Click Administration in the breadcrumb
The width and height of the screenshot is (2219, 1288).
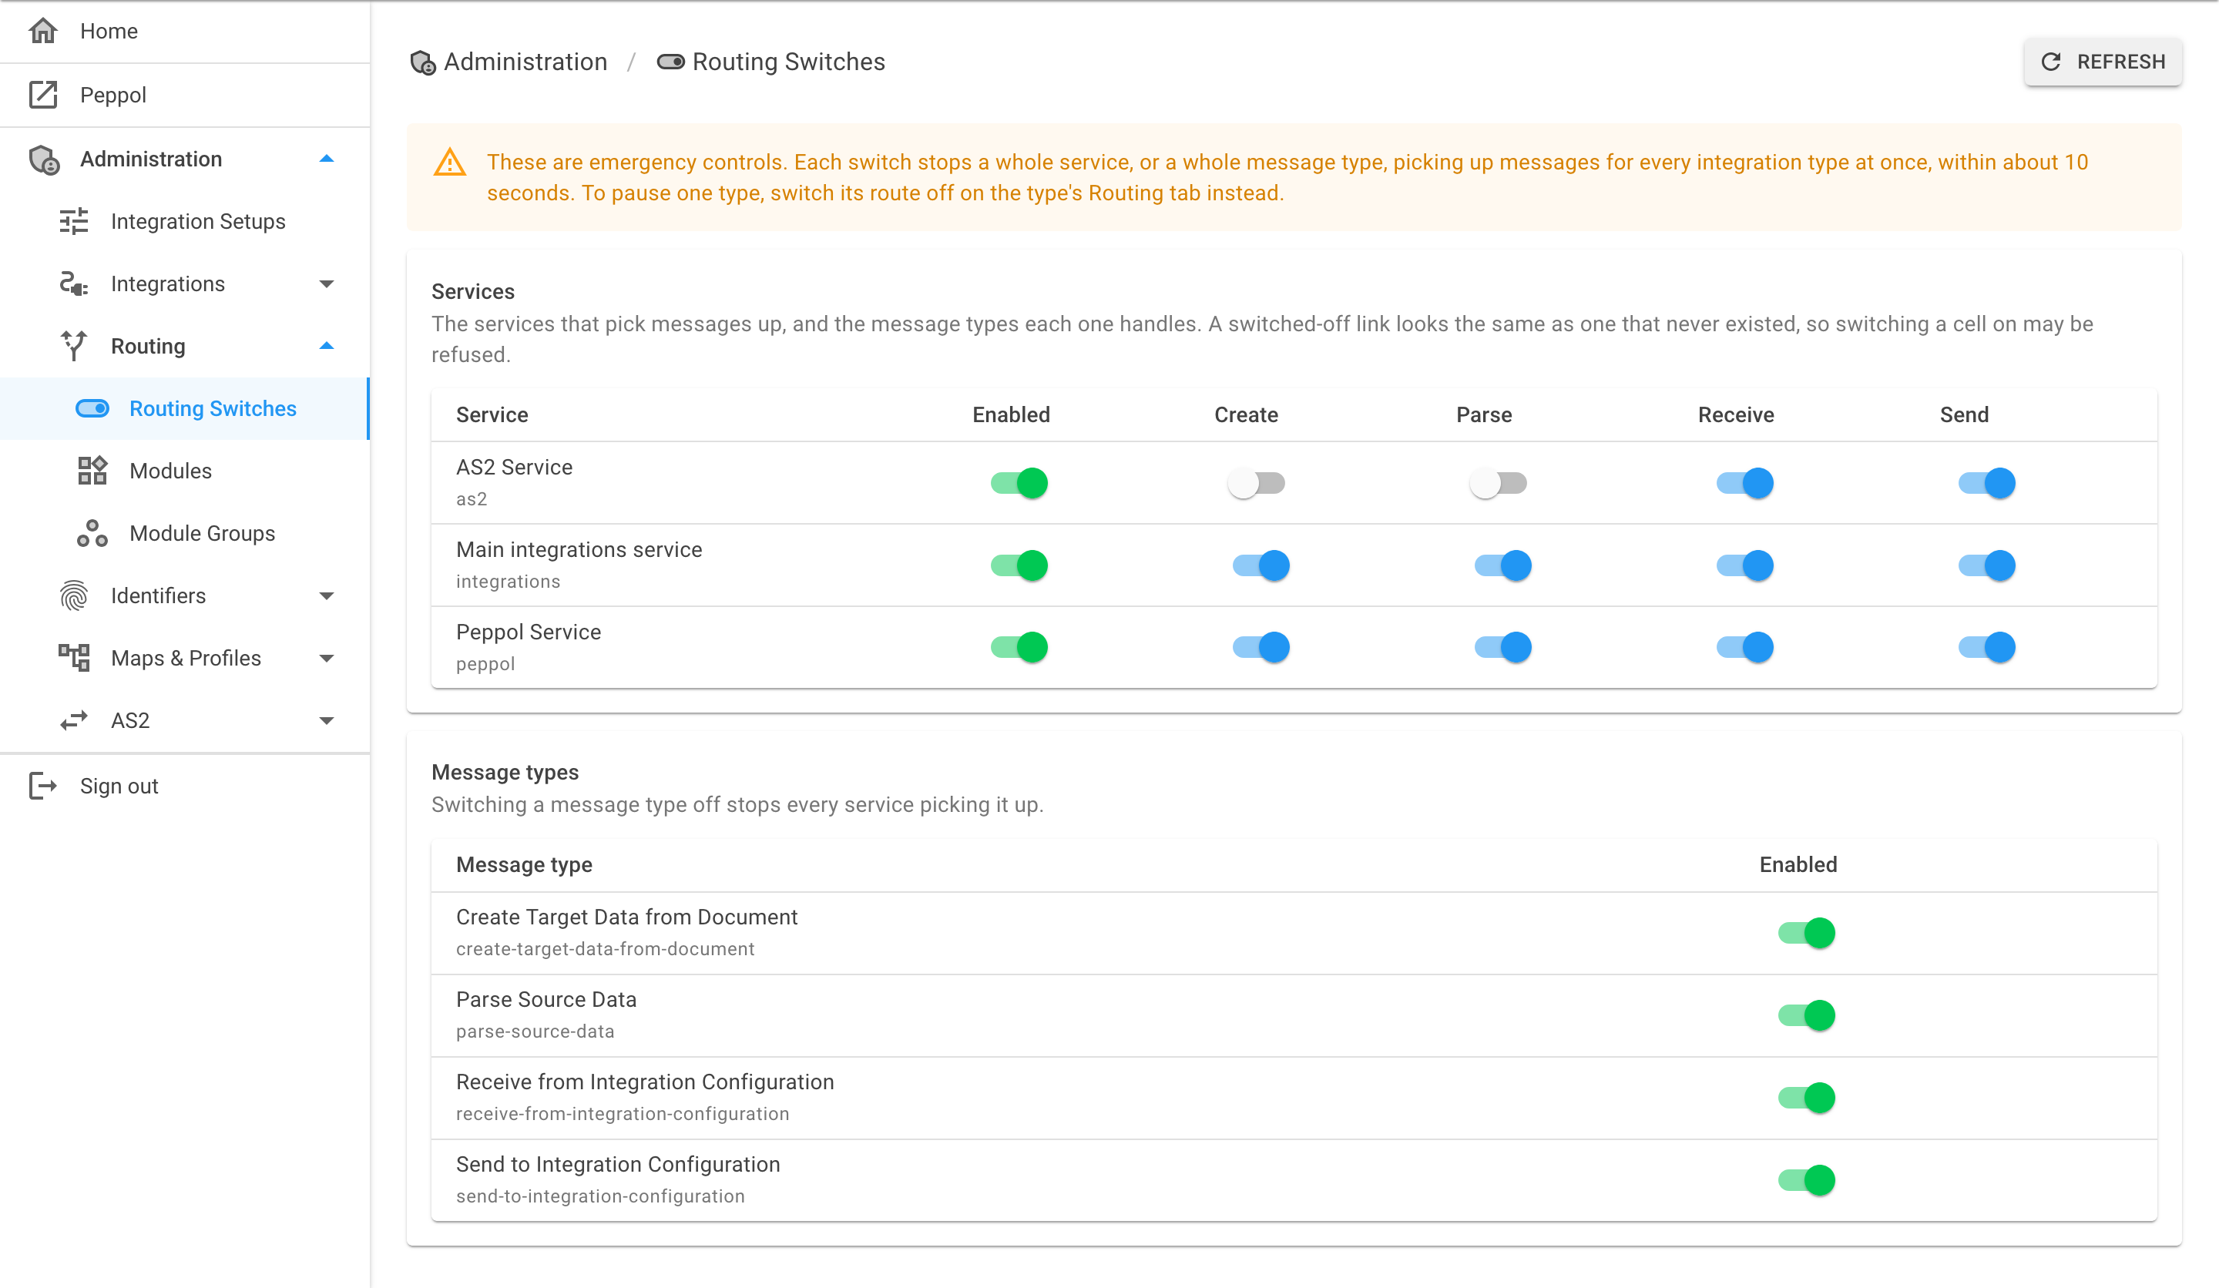(525, 62)
